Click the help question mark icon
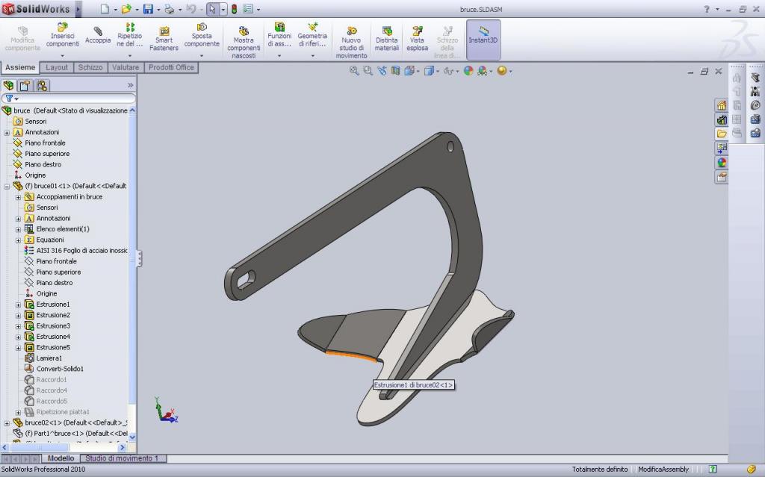Viewport: 765px width, 477px height. (707, 9)
